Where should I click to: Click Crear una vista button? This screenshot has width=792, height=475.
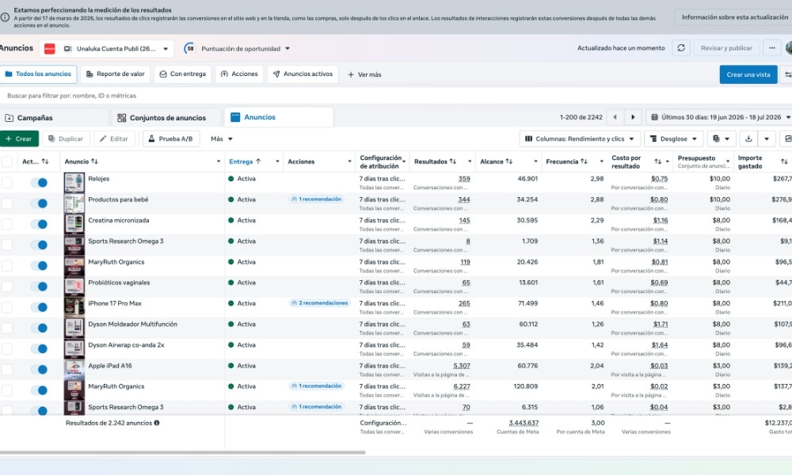tap(748, 74)
